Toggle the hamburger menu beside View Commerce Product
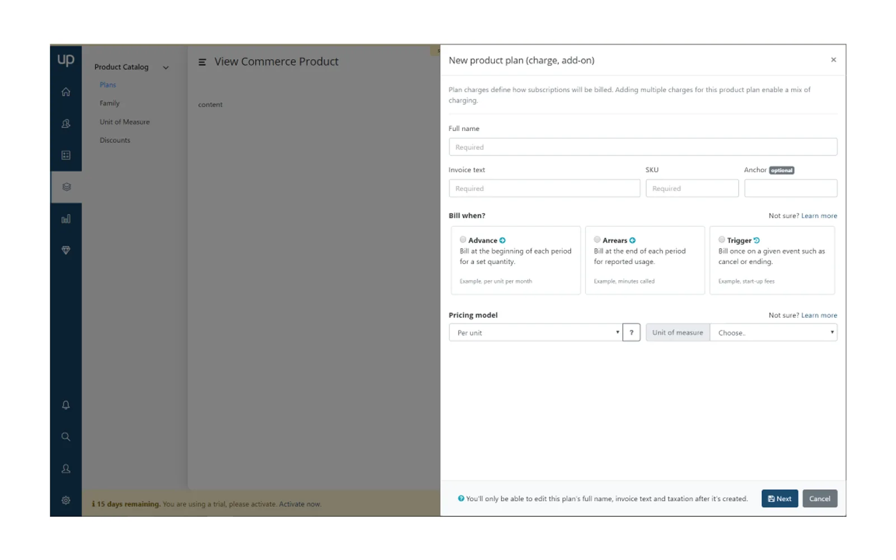This screenshot has width=896, height=560. coord(202,62)
